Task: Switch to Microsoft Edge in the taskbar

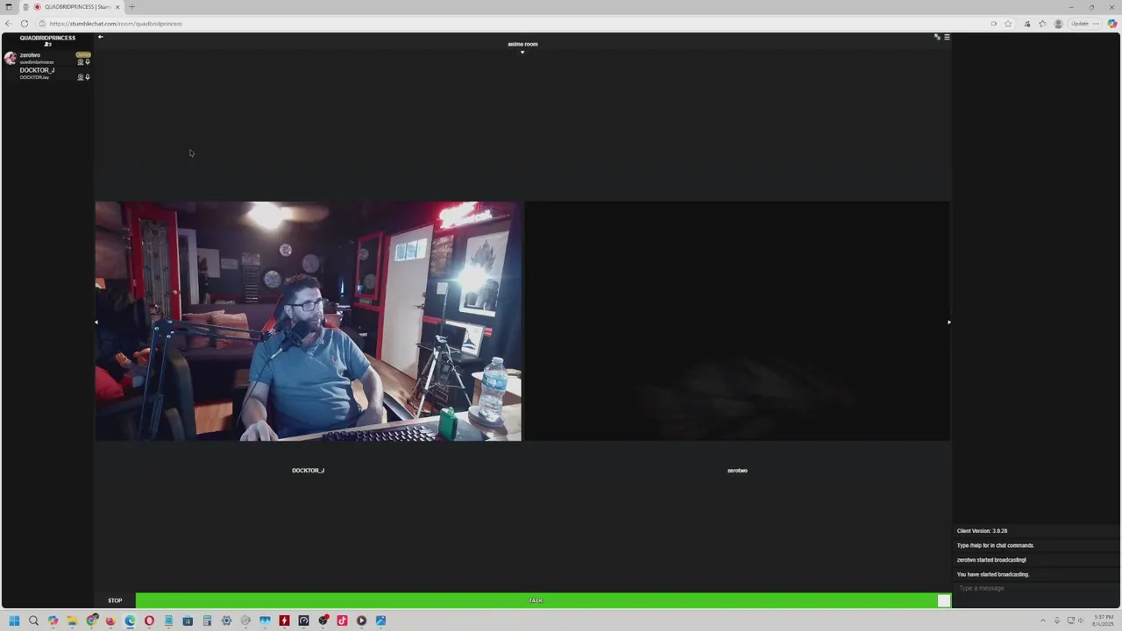Action: point(130,620)
